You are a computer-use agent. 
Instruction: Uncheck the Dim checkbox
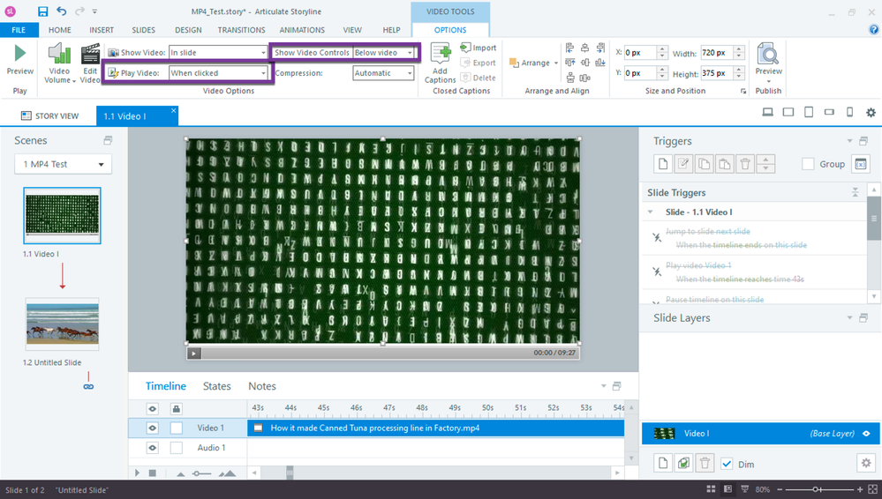point(727,465)
